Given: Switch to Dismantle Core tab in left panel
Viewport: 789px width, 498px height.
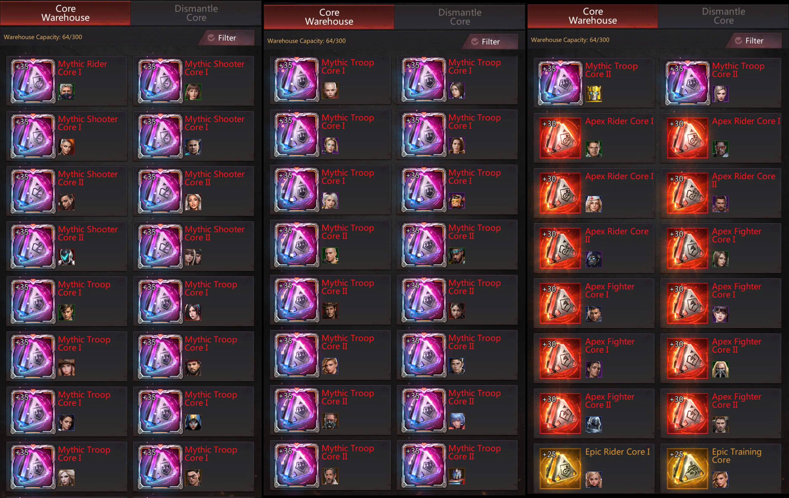Looking at the screenshot, I should tap(196, 13).
